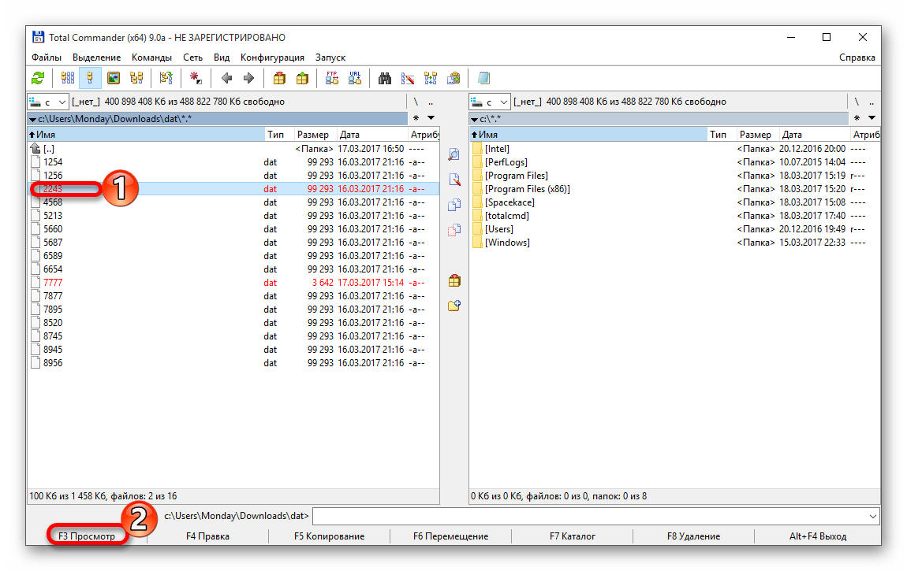Click the green Reread source refresh icon

point(38,78)
